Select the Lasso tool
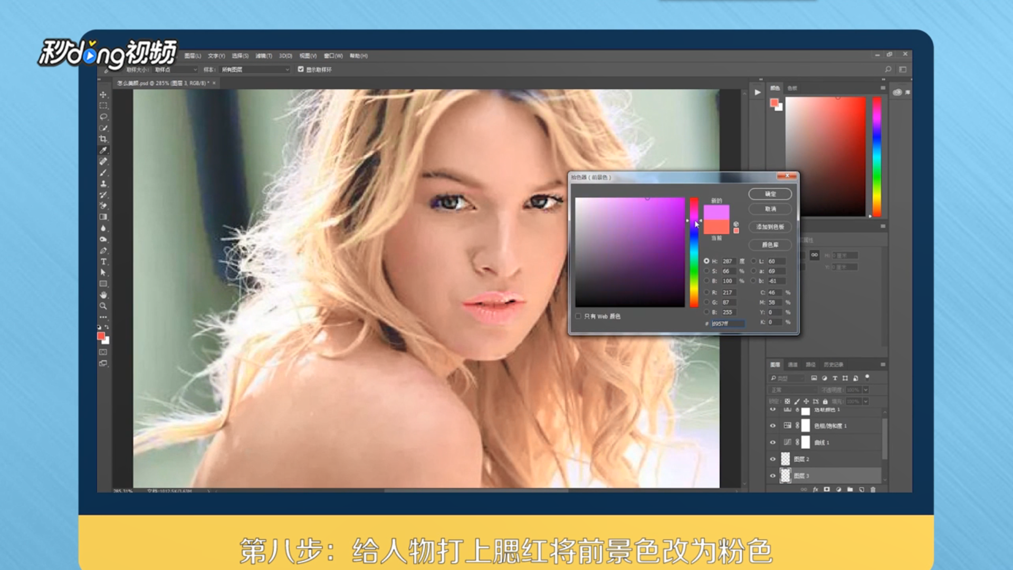 103,117
